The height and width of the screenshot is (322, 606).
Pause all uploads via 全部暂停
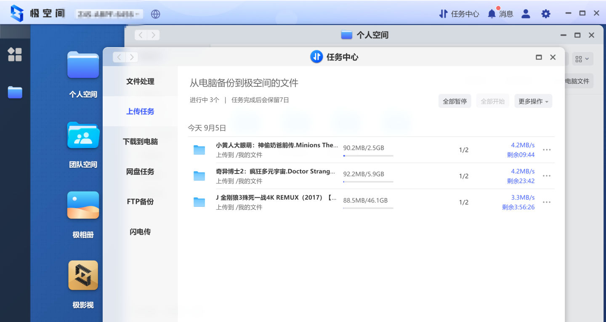pos(454,101)
